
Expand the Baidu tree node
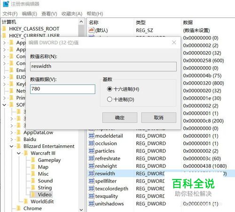coord(11,139)
